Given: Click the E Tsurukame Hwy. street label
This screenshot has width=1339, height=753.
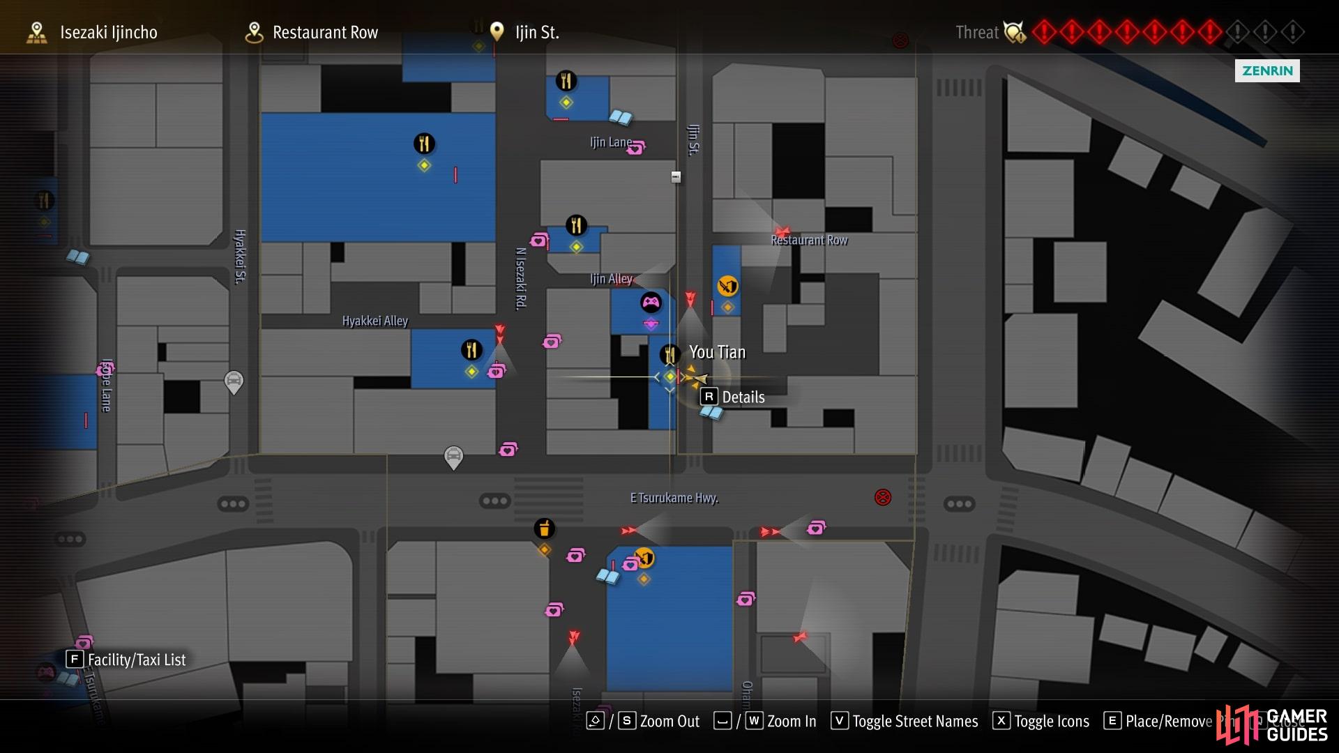Looking at the screenshot, I should (x=674, y=498).
